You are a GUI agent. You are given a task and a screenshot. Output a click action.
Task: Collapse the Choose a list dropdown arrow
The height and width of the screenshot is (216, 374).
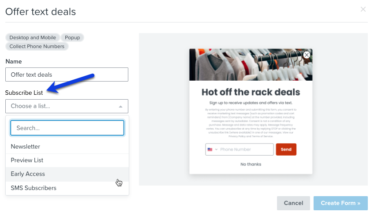click(120, 107)
